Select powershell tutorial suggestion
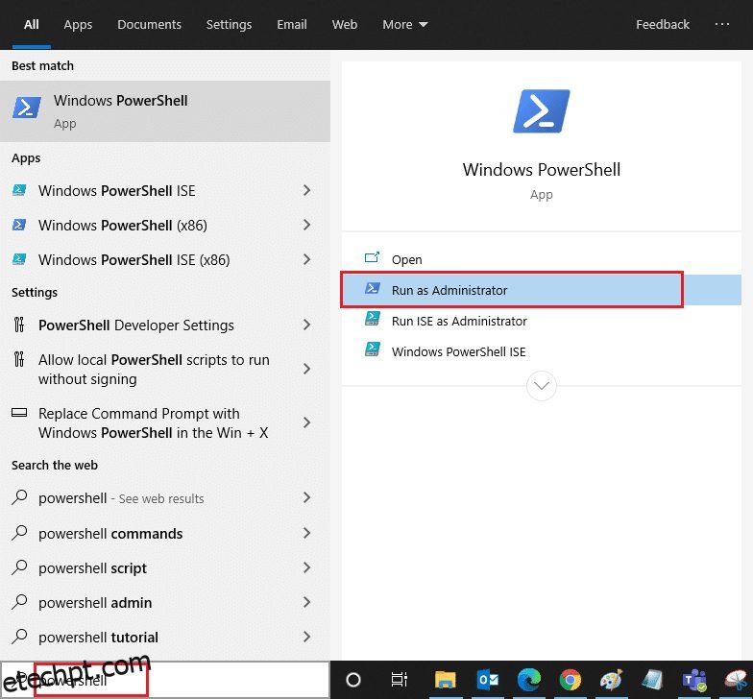Viewport: 753px width, 699px height. pyautogui.click(x=165, y=638)
